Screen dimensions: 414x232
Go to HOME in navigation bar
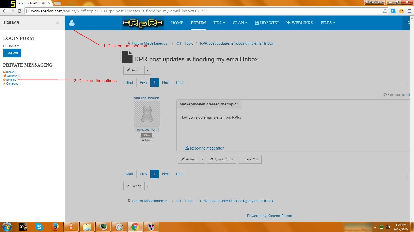point(177,23)
